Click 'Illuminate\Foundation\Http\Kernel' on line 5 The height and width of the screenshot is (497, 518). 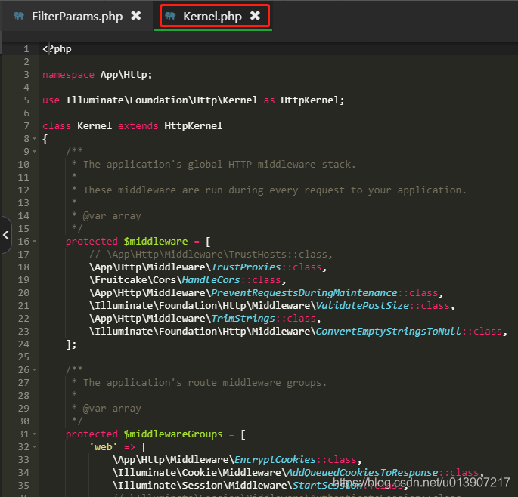161,100
